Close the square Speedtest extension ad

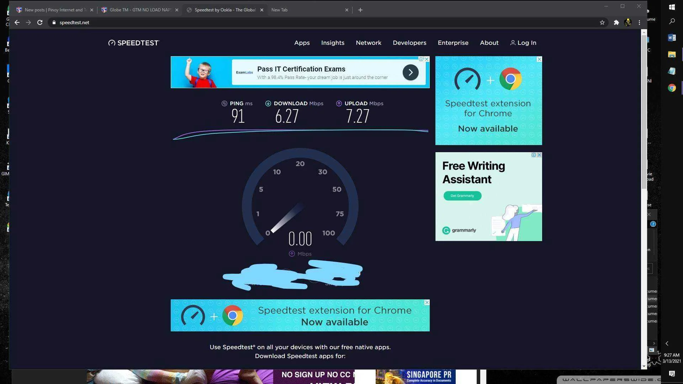(539, 59)
